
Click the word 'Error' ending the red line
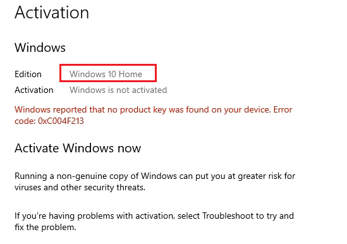click(283, 109)
